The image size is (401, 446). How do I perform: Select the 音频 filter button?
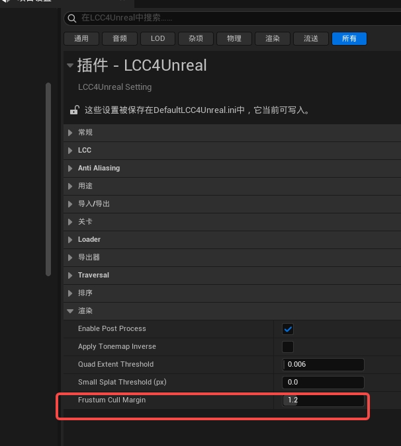(120, 39)
